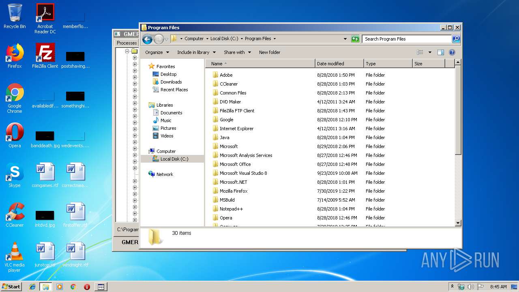Select Downloads under Favorites

171,82
